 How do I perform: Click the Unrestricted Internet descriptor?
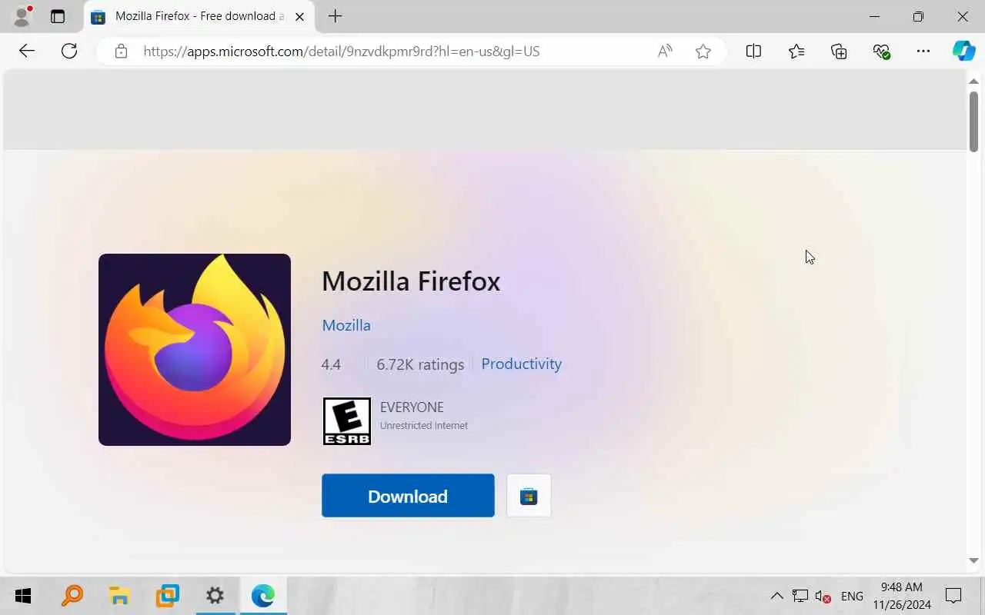click(424, 425)
